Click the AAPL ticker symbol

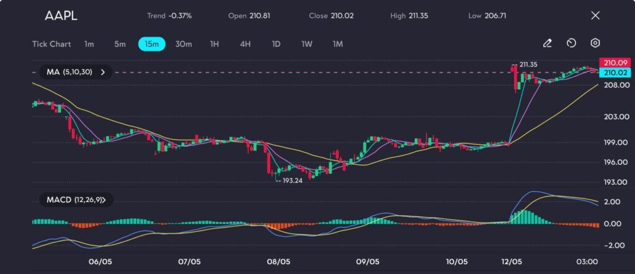(x=61, y=16)
